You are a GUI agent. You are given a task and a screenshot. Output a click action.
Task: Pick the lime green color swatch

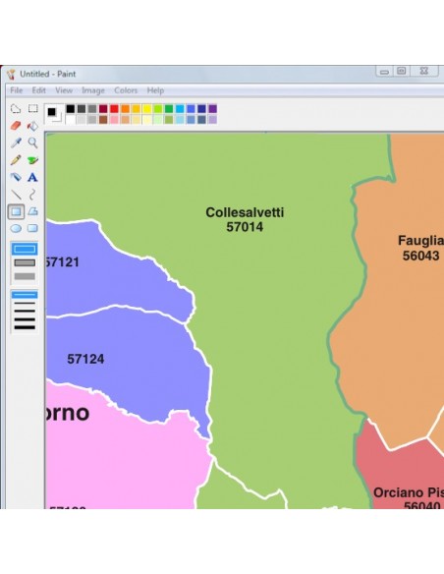(158, 109)
